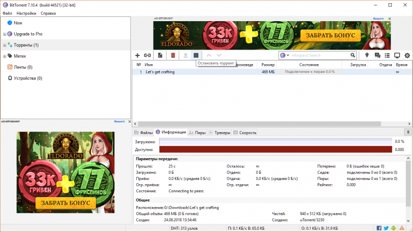The width and height of the screenshot is (413, 232).
Task: Switch to the Пиры tab
Action: pos(197,133)
